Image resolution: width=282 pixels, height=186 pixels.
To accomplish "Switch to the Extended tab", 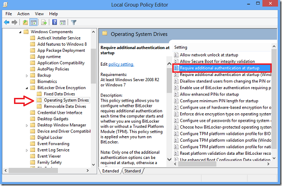I will pyautogui.click(x=111, y=171).
